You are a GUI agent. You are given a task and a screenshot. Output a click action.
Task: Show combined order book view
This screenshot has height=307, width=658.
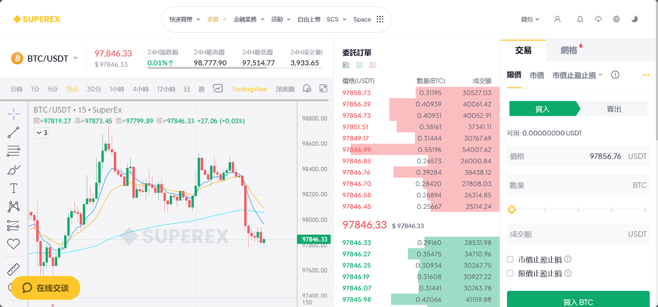346,65
